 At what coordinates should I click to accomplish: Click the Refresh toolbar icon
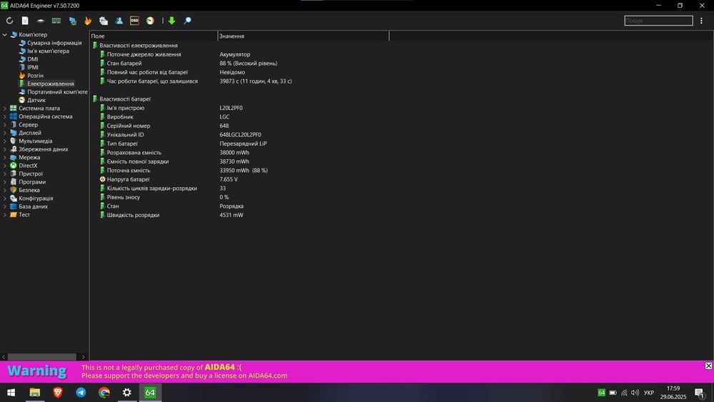coord(9,21)
